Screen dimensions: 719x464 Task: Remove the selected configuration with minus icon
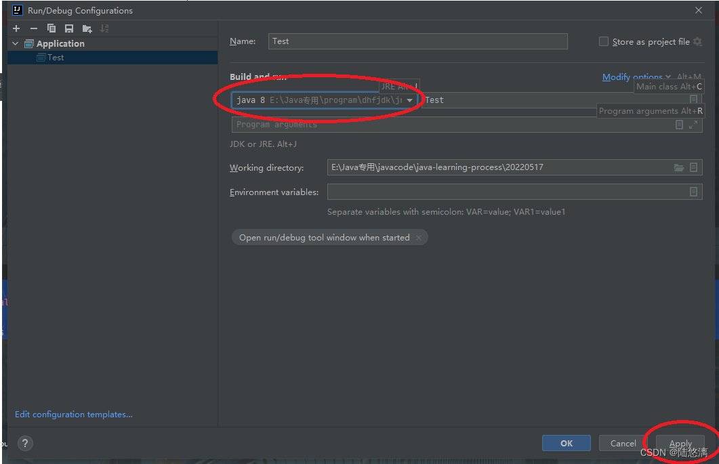(x=34, y=28)
